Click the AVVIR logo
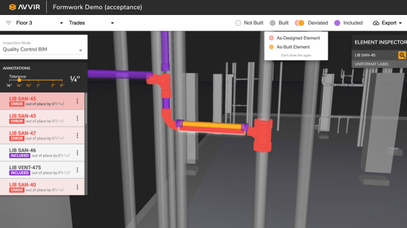 pyautogui.click(x=24, y=7)
